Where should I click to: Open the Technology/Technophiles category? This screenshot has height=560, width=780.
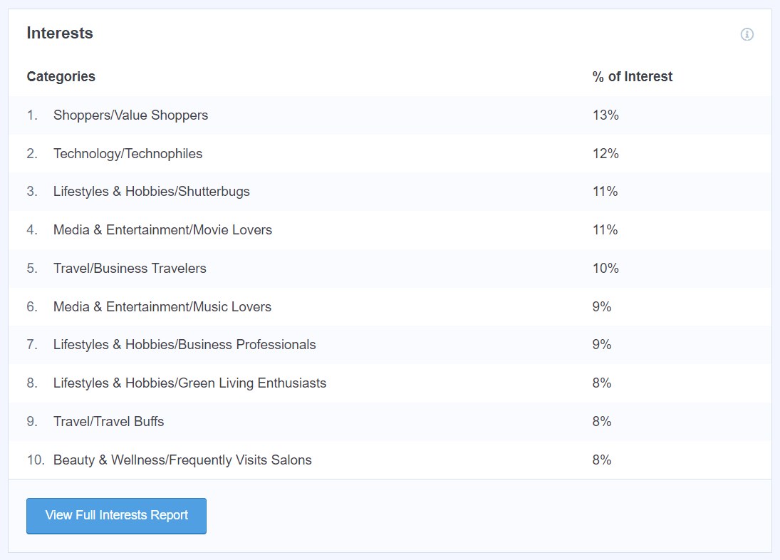(128, 153)
